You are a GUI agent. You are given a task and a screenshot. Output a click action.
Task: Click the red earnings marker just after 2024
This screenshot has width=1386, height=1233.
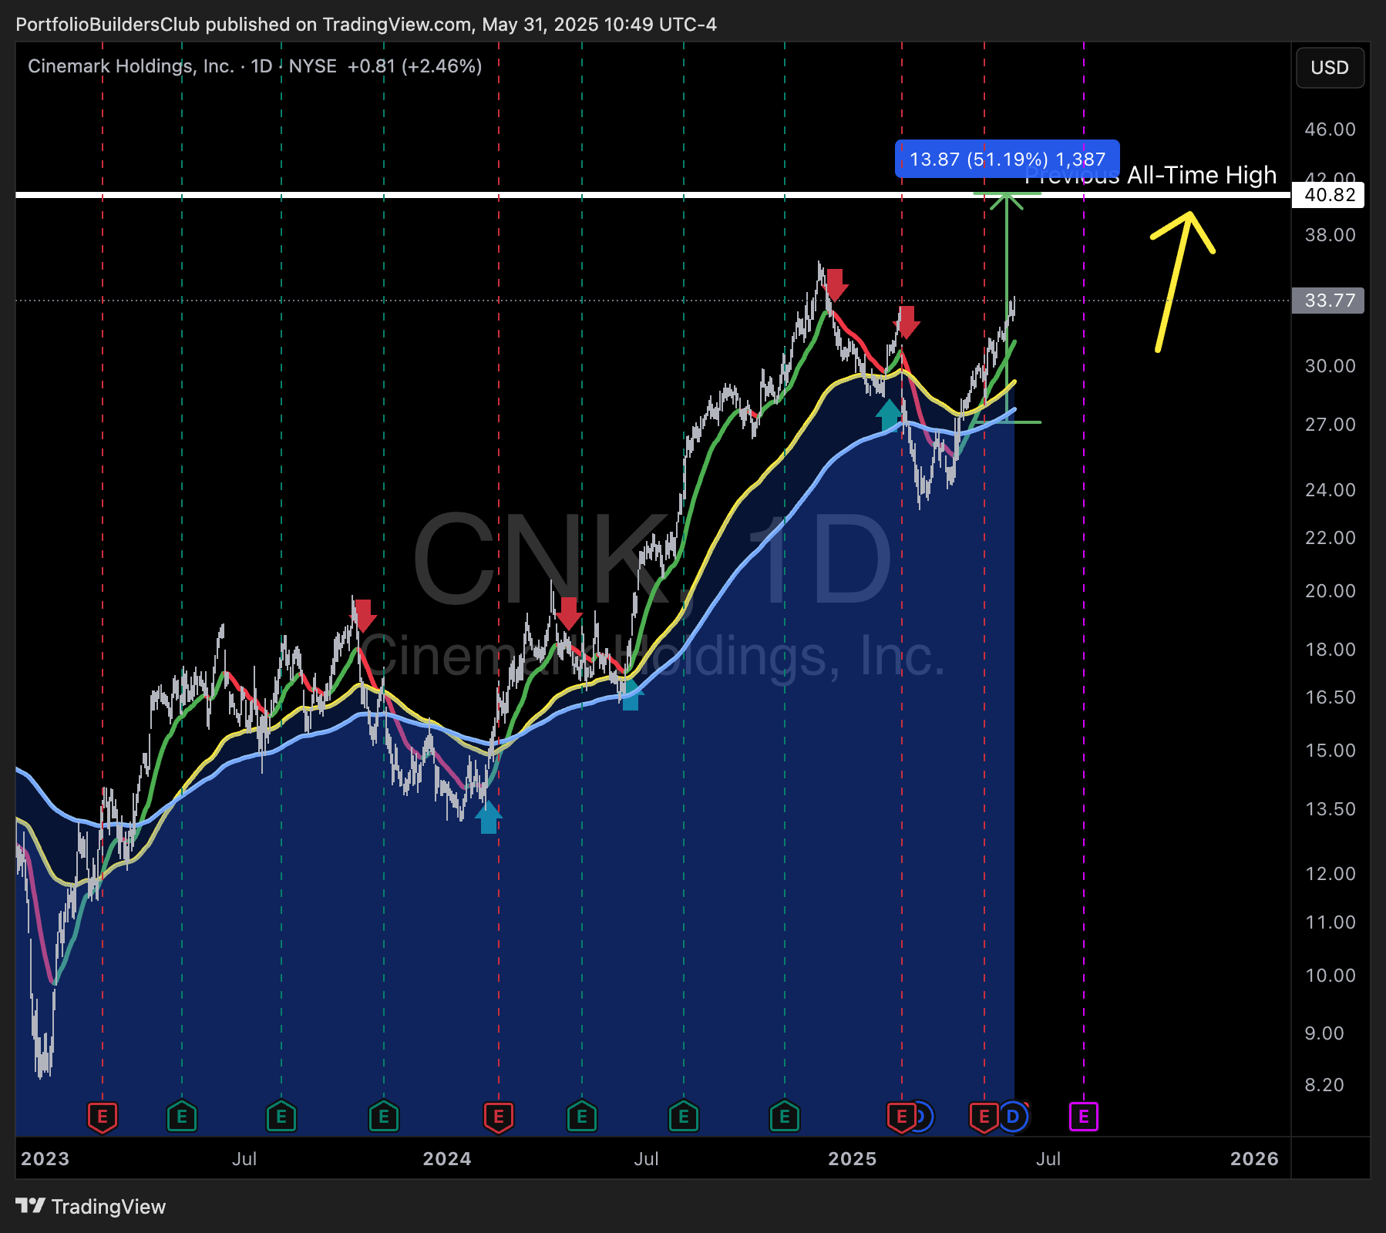pyautogui.click(x=499, y=1117)
